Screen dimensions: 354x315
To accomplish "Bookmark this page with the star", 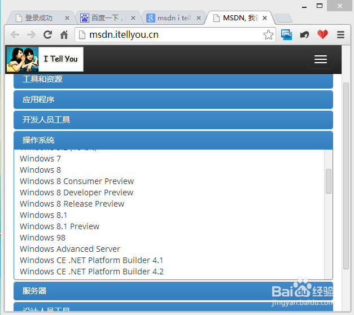I will (268, 35).
